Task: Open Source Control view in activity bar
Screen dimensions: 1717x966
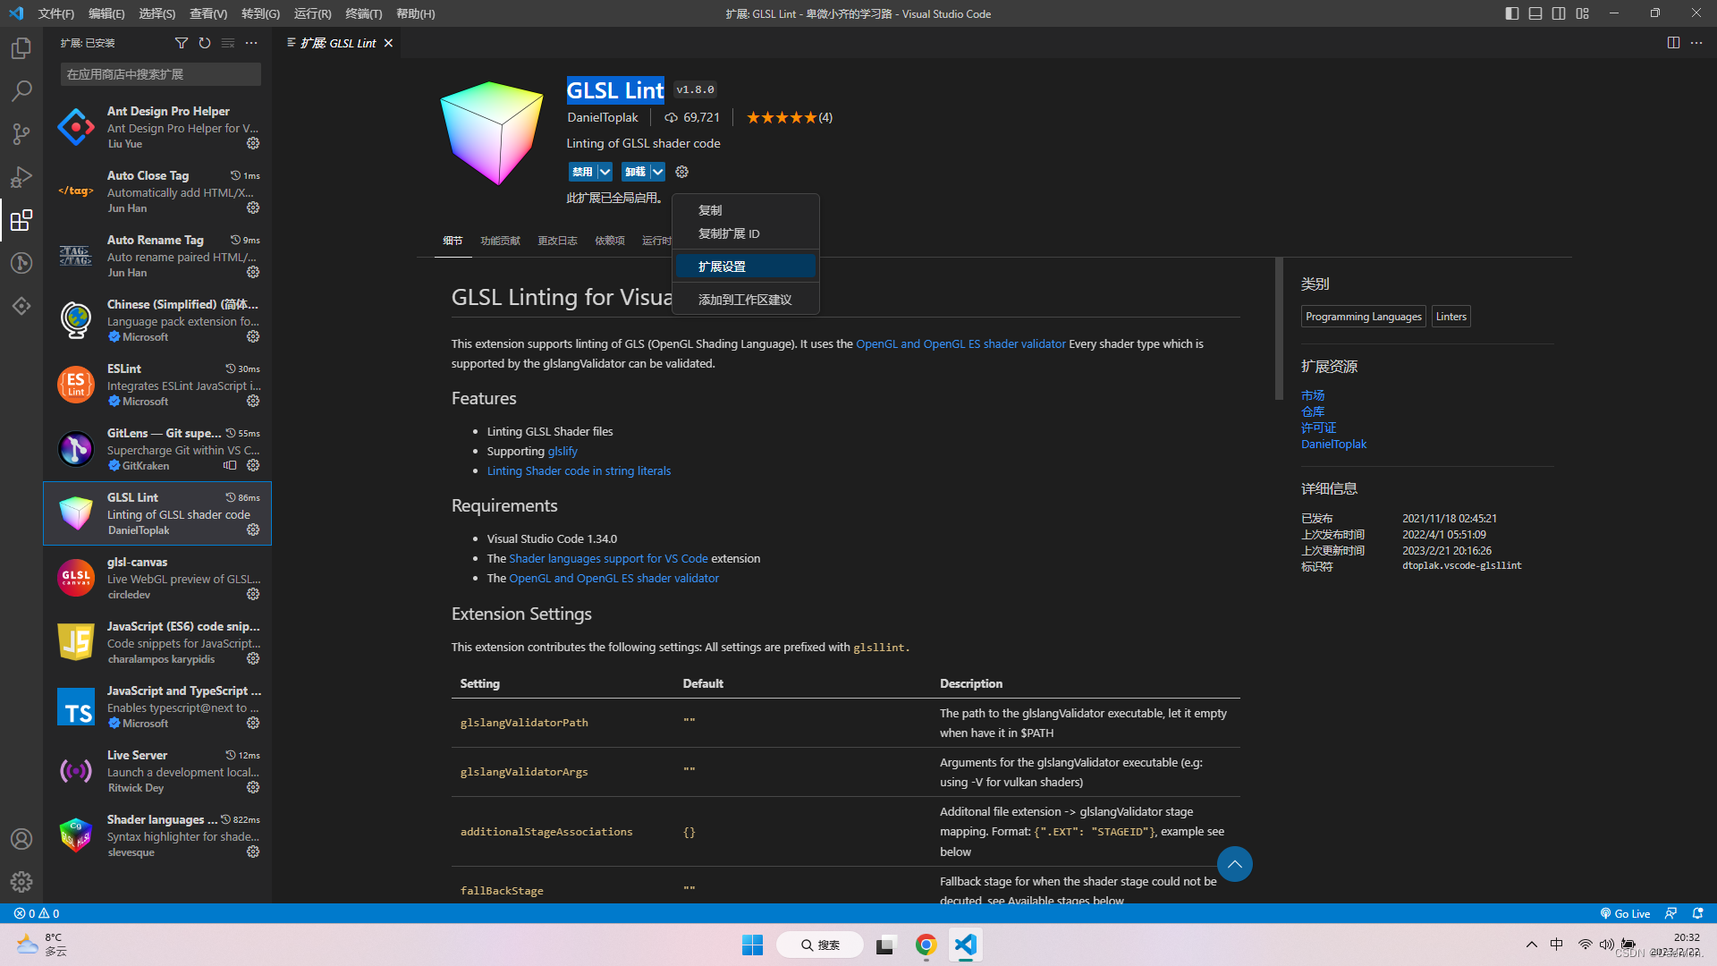Action: click(x=21, y=134)
